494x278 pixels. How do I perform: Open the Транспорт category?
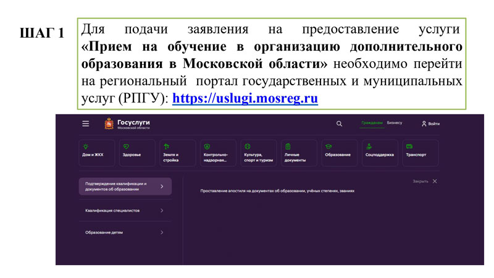[x=420, y=153]
